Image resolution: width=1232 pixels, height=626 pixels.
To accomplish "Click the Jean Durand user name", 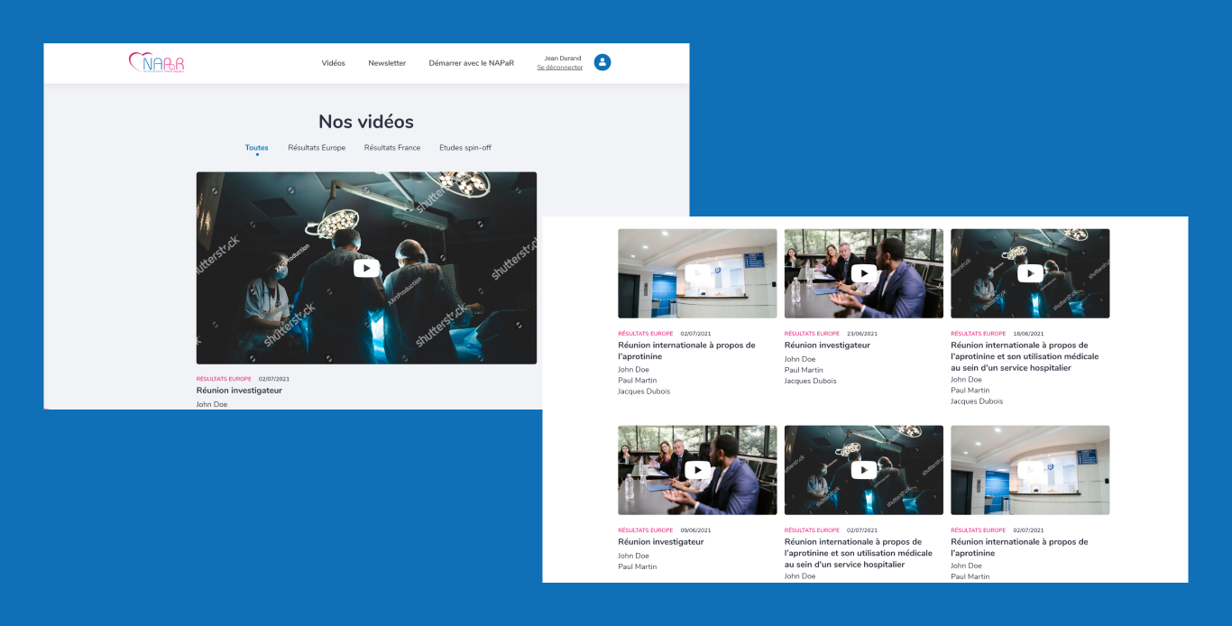I will tap(563, 58).
